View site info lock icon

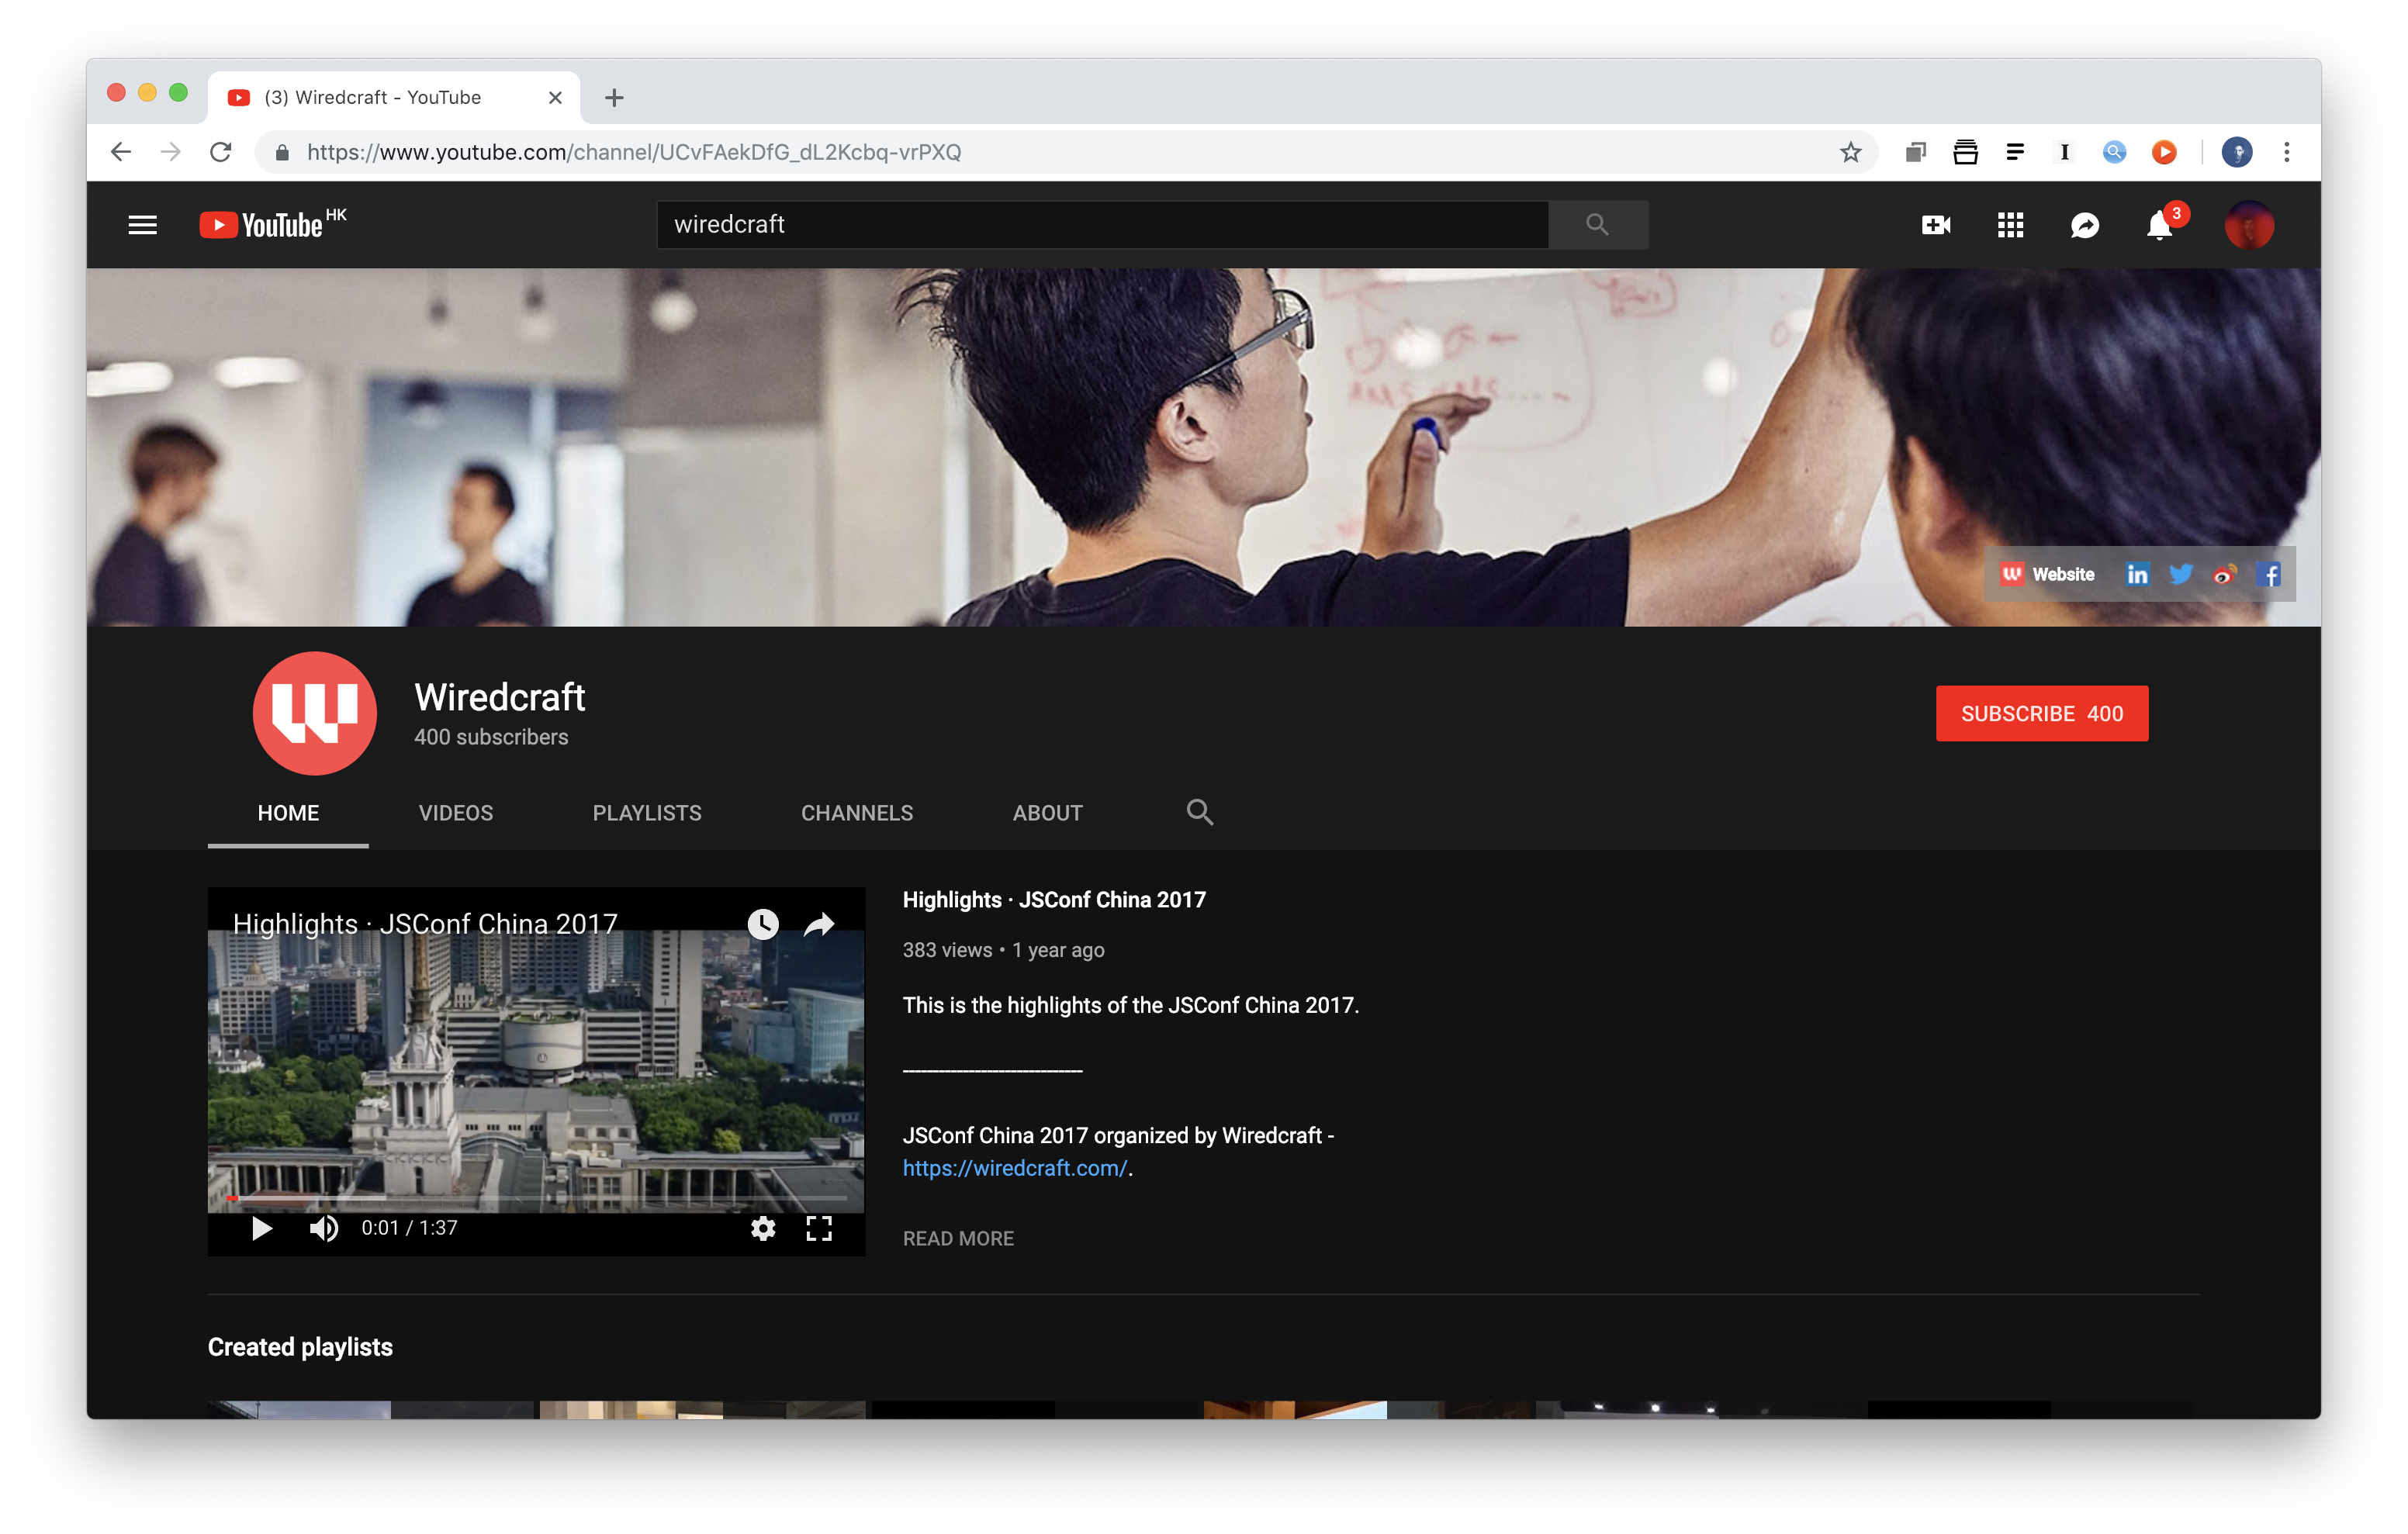(x=282, y=152)
